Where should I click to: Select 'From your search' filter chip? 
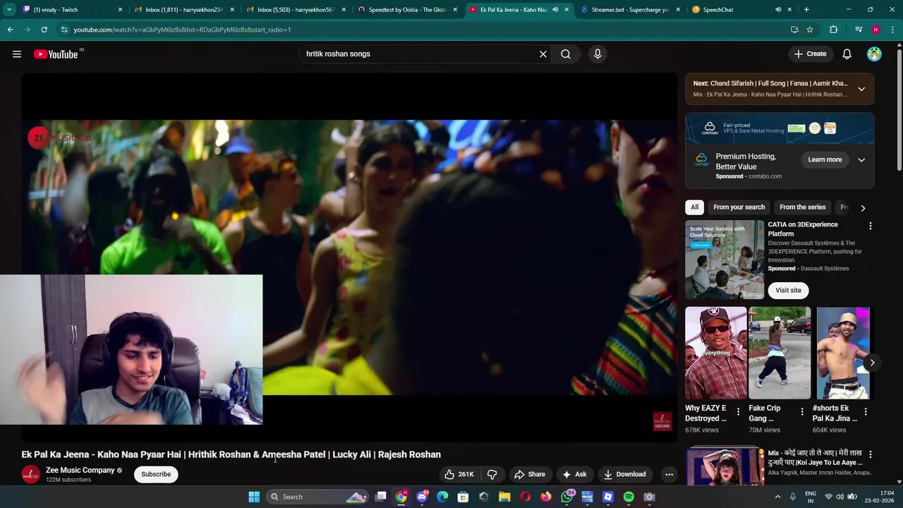(739, 207)
